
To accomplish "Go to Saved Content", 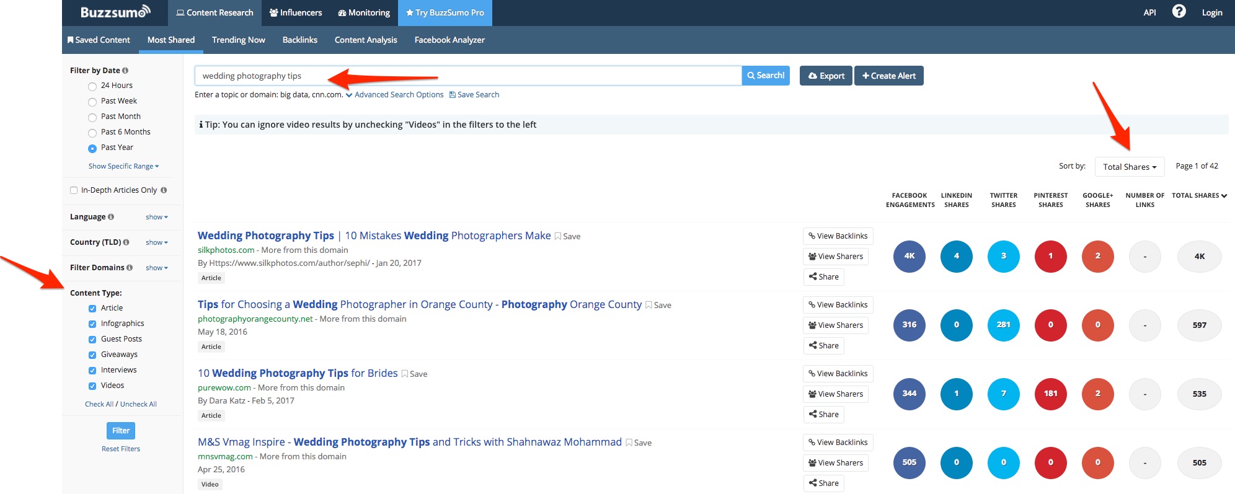I will tap(99, 40).
